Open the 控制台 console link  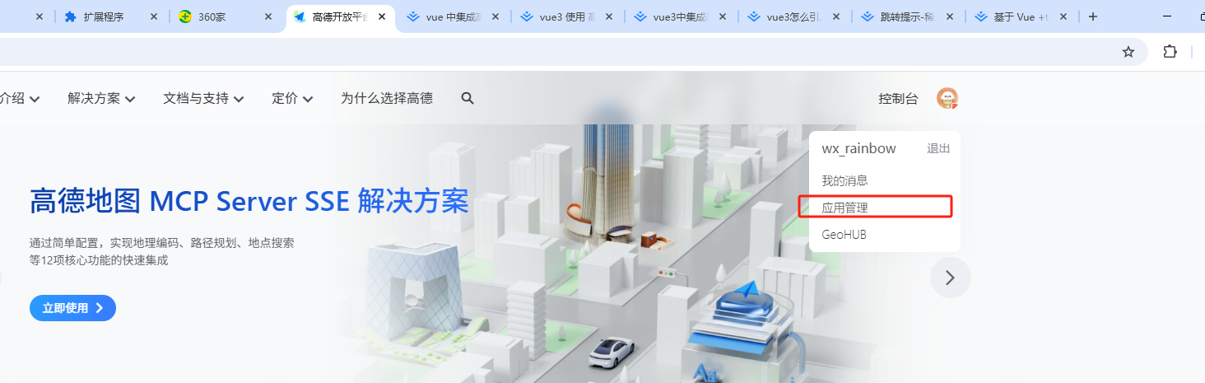click(x=898, y=99)
